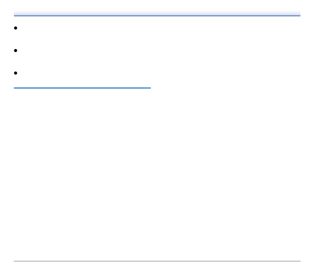Click the gray footer line at bottom
Image resolution: width=314 pixels, height=267 pixels.
pos(157,261)
